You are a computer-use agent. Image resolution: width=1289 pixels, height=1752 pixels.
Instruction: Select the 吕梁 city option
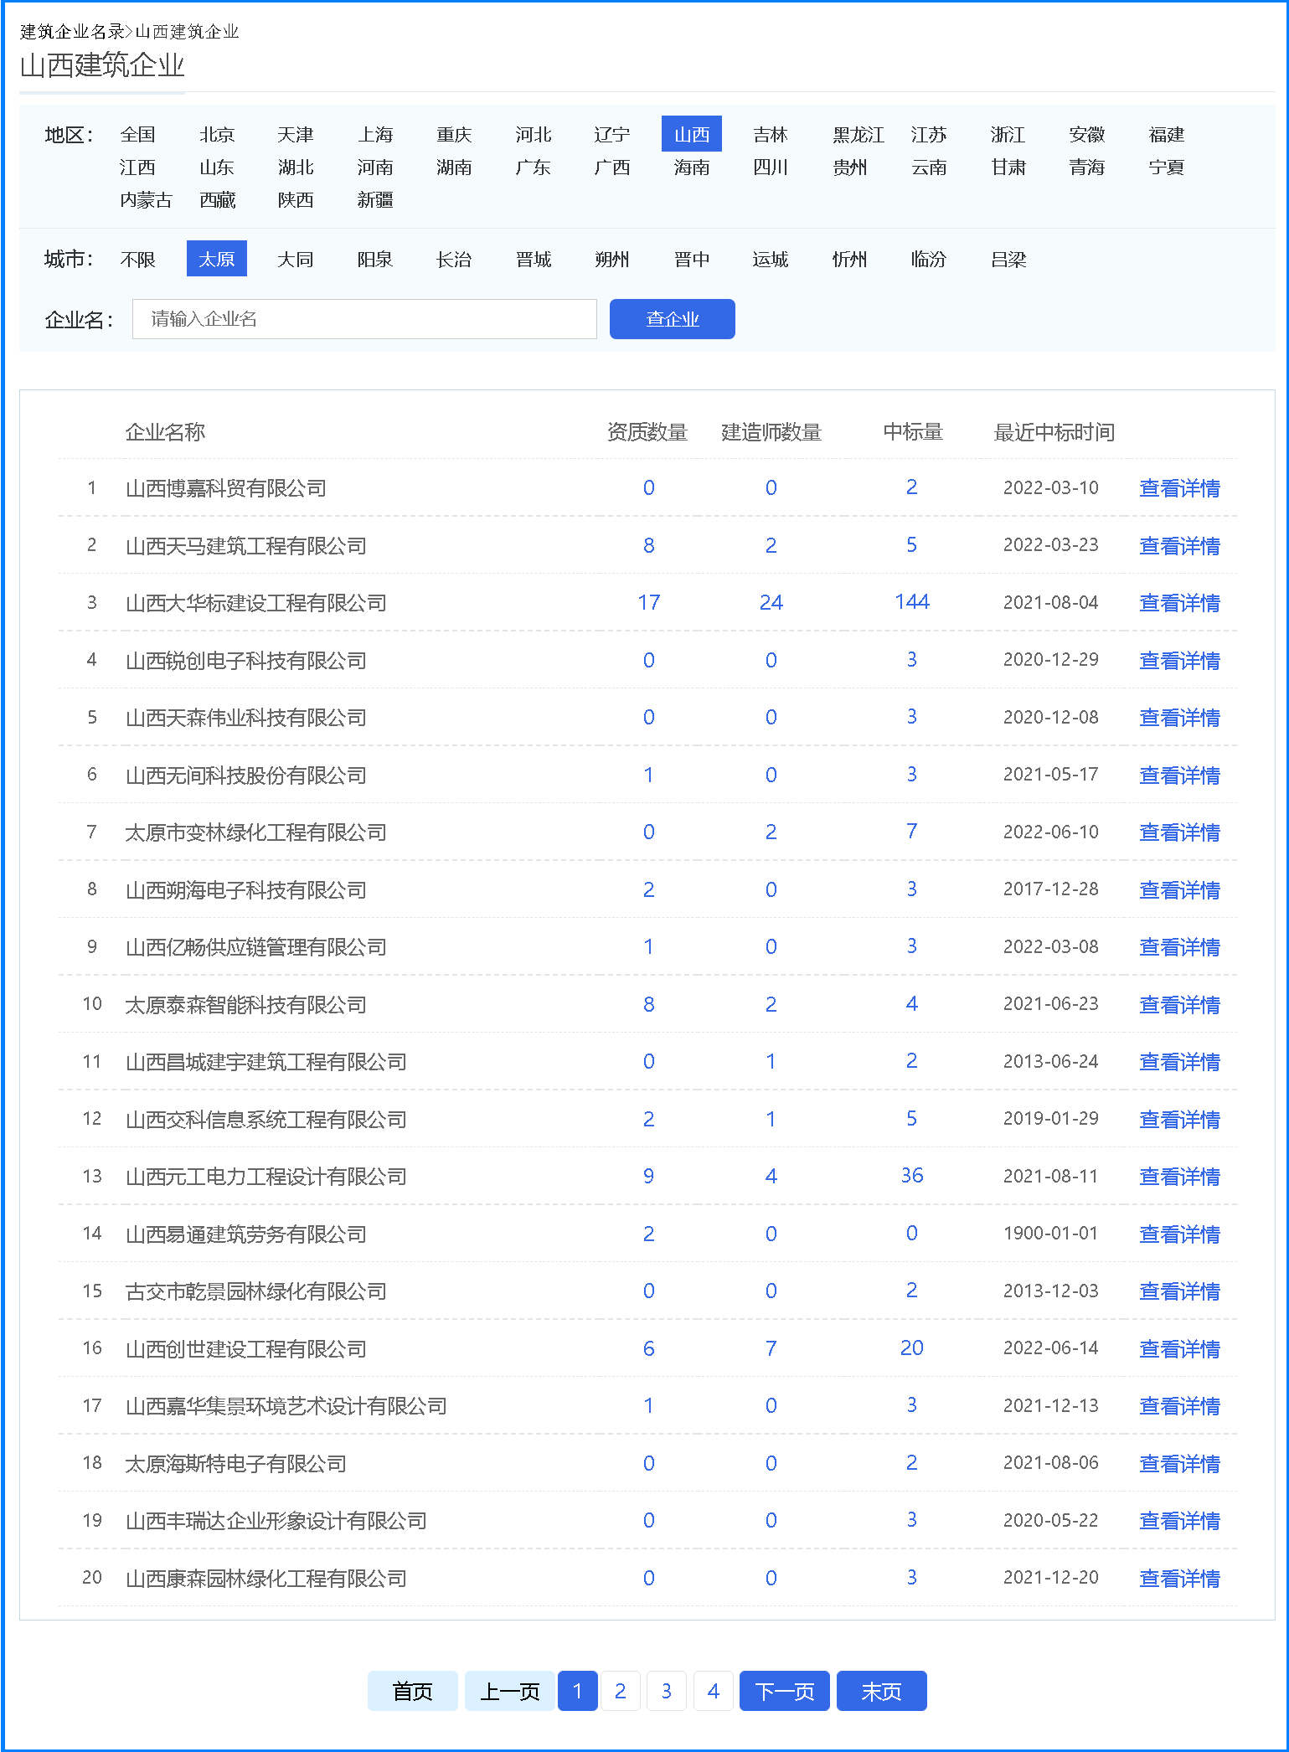[x=1008, y=260]
